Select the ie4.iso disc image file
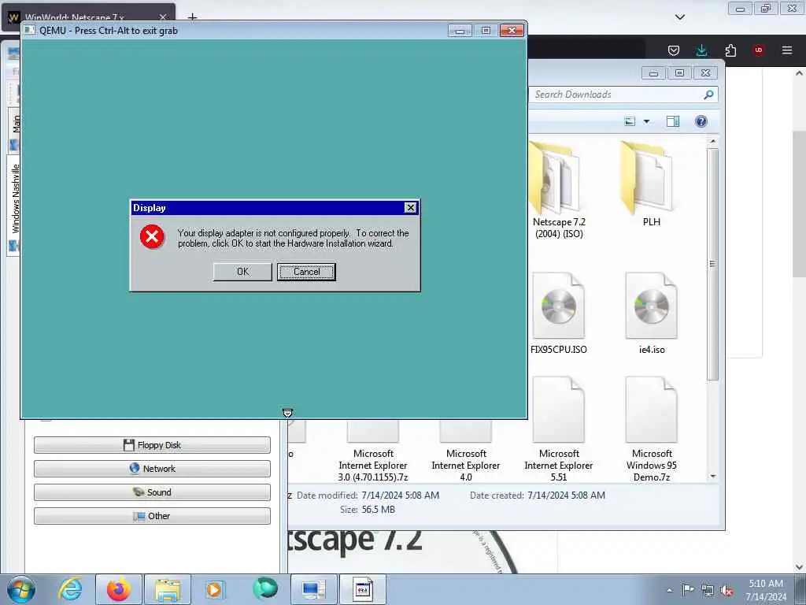Image resolution: width=806 pixels, height=605 pixels. coord(651,314)
